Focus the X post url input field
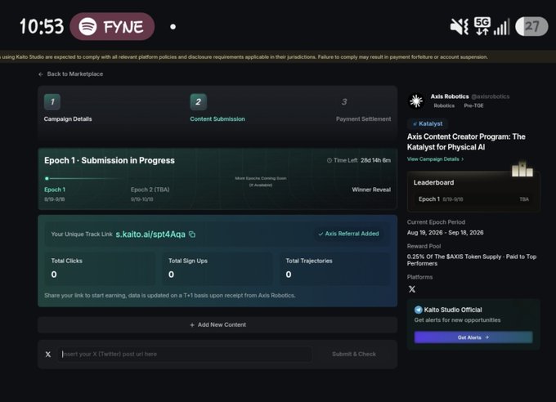Image resolution: width=556 pixels, height=402 pixels. click(185, 354)
